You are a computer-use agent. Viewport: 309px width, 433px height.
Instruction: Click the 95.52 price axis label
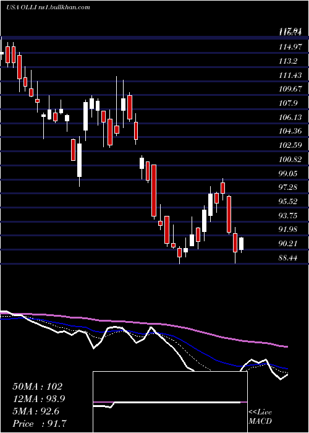[x=288, y=201]
